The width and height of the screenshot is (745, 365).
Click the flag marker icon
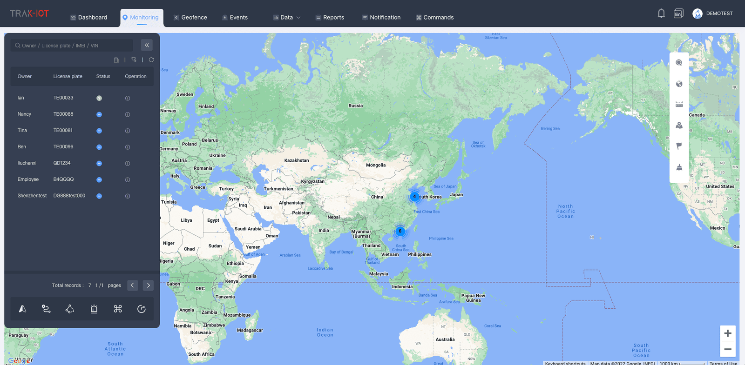click(679, 146)
